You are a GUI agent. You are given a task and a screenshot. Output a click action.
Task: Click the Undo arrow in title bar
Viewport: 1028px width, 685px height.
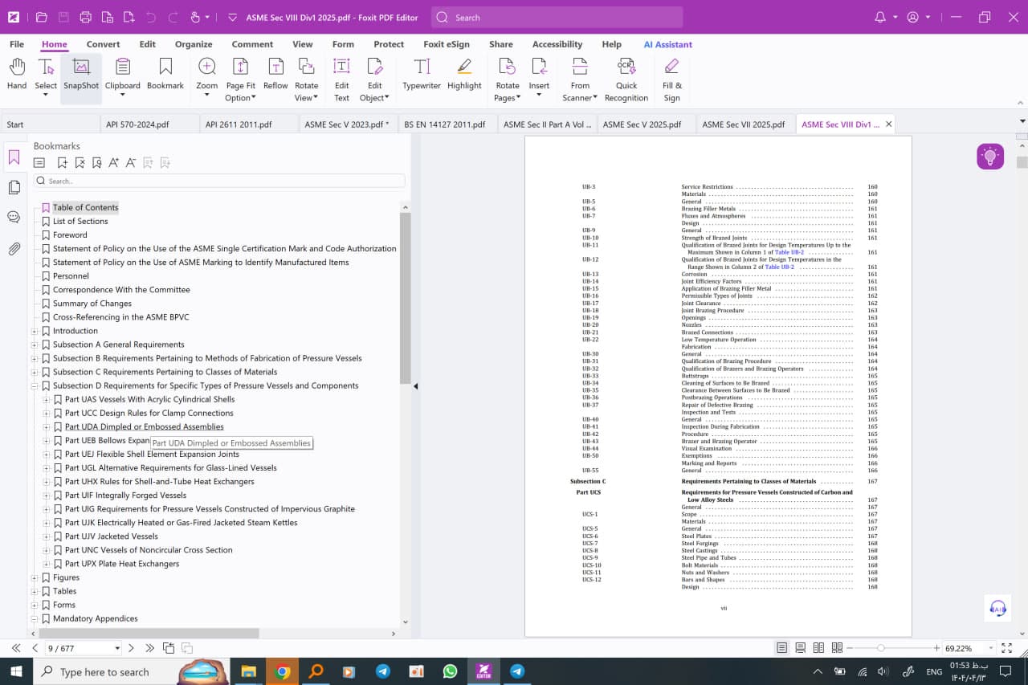(x=152, y=17)
